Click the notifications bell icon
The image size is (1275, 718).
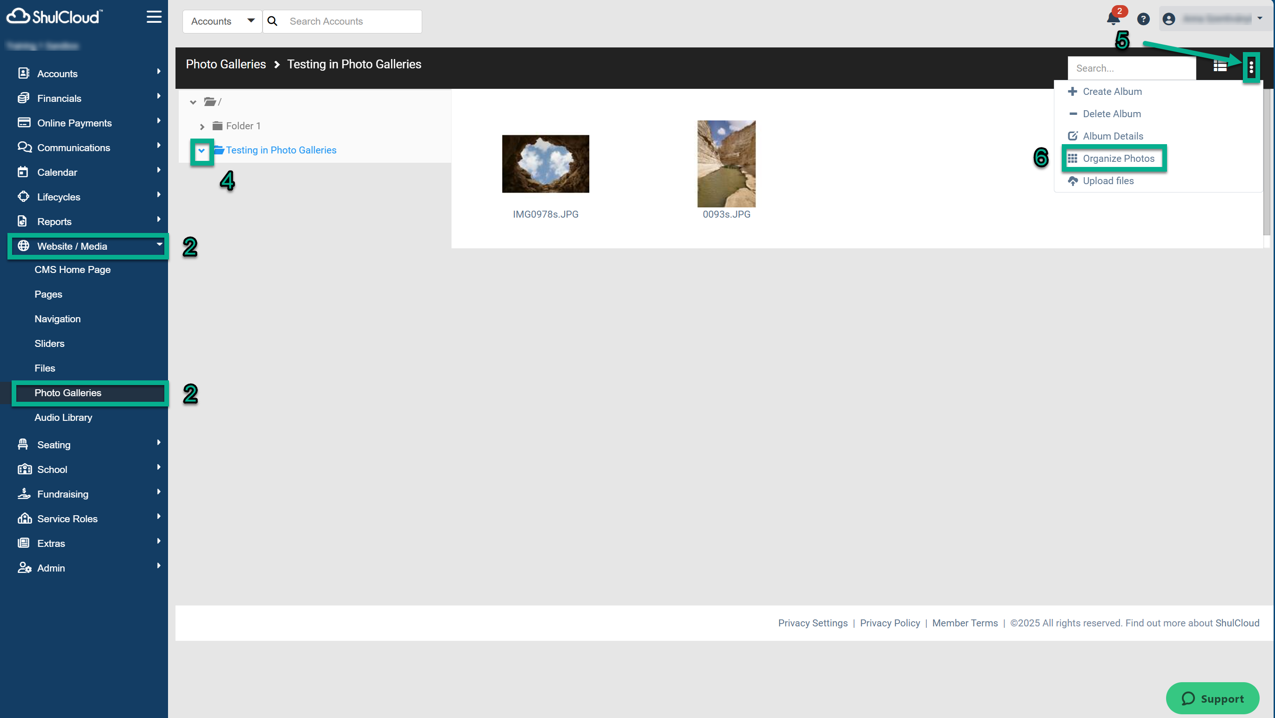[x=1113, y=19]
